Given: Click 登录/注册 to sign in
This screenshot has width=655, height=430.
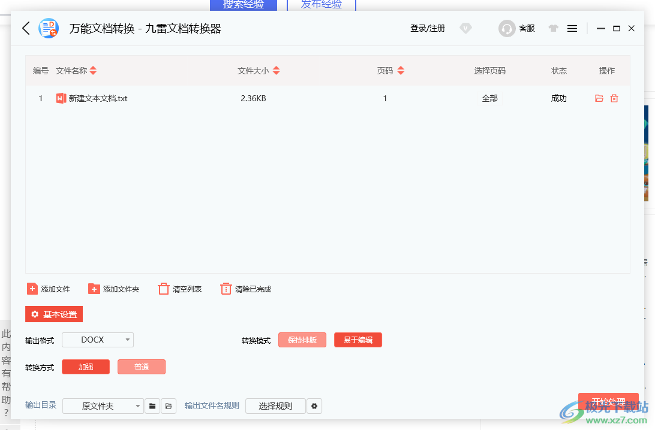Looking at the screenshot, I should tap(428, 28).
